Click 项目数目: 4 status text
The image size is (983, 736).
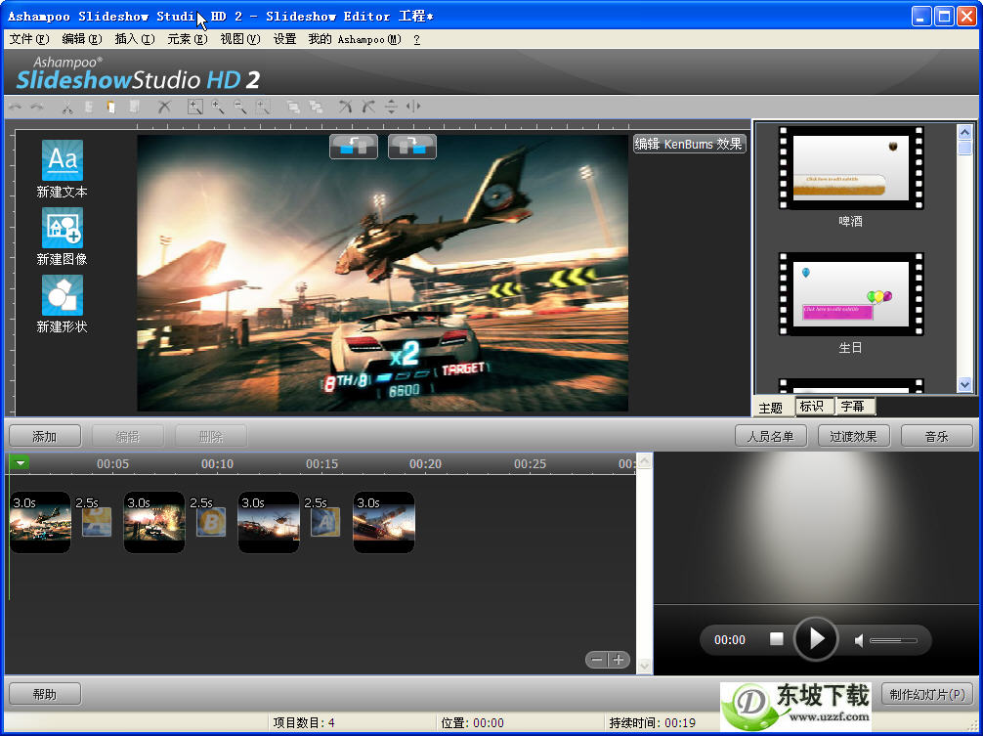coord(304,723)
